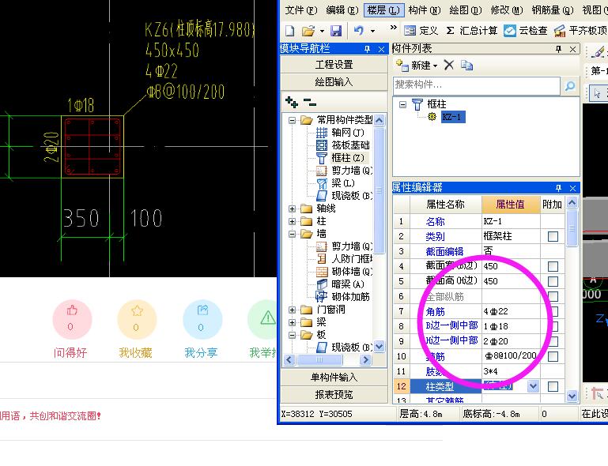Click the 问得好 thumbs-up button
Image resolution: width=608 pixels, height=466 pixels.
click(x=72, y=320)
